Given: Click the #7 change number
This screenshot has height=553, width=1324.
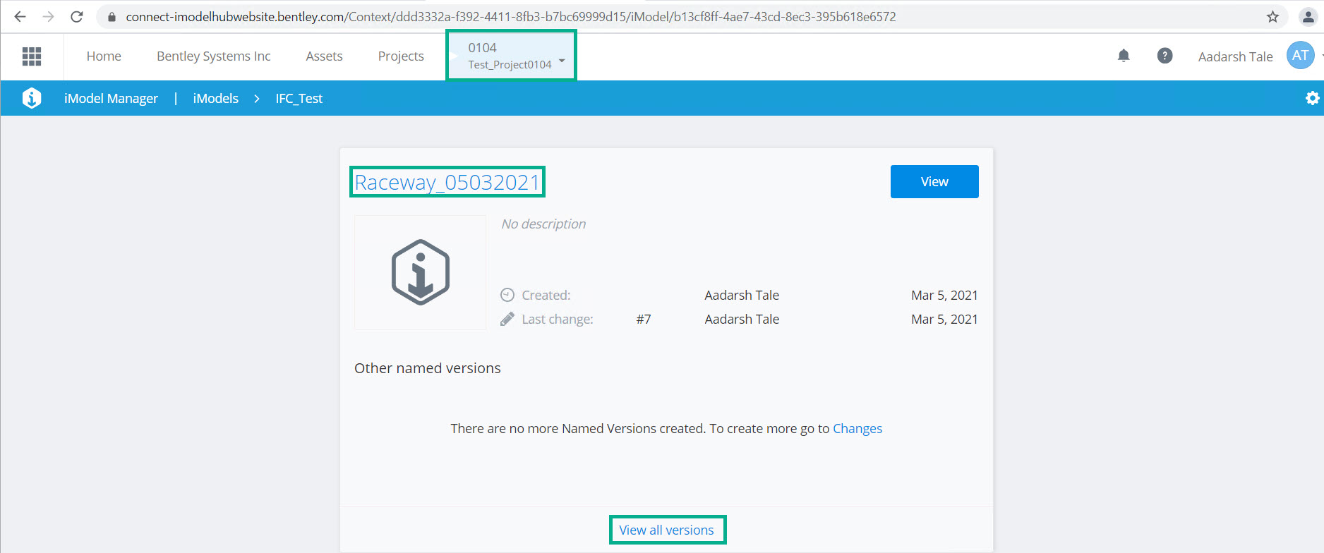Looking at the screenshot, I should click(644, 320).
